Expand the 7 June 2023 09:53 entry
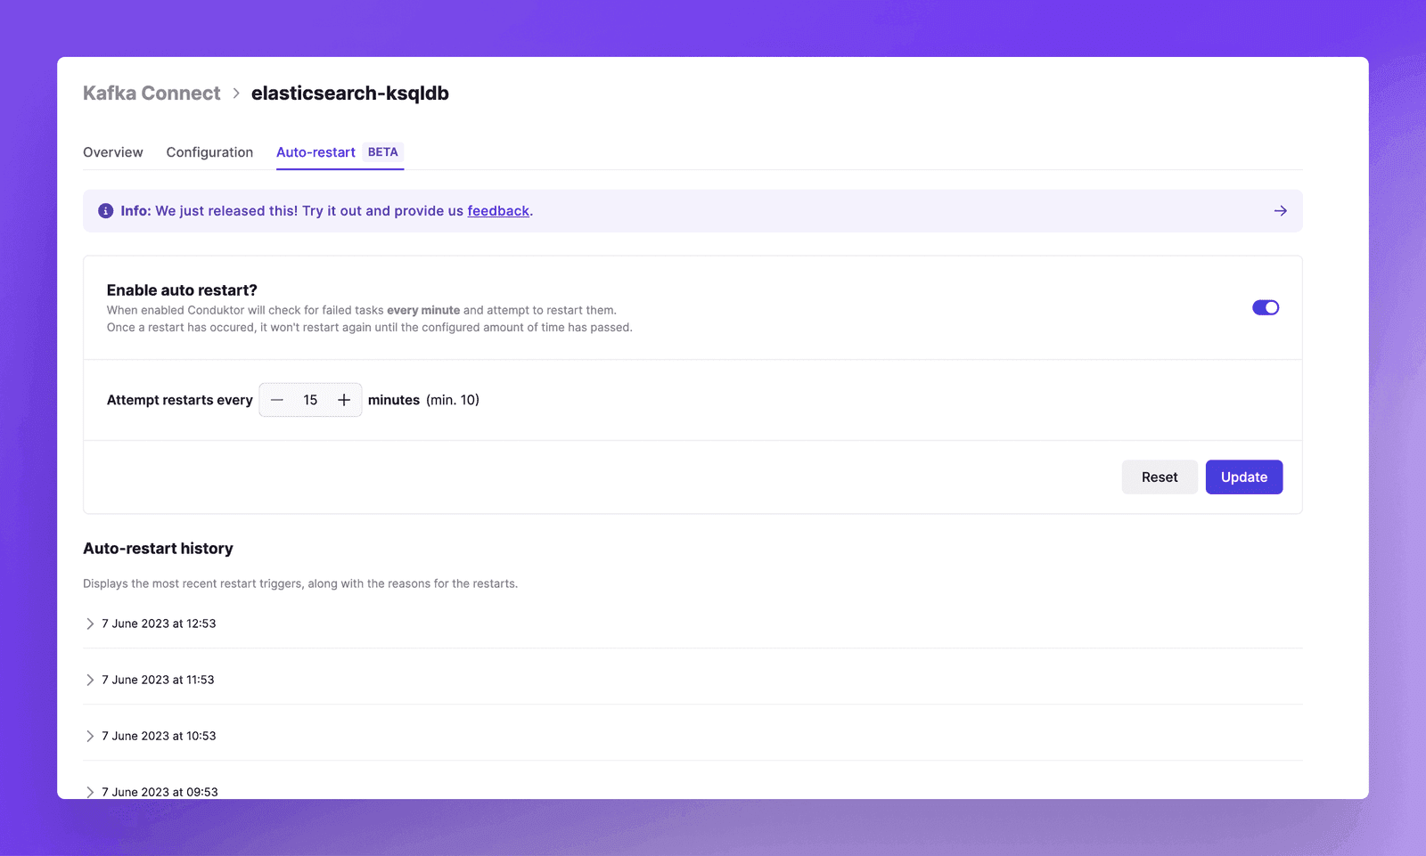 tap(90, 791)
